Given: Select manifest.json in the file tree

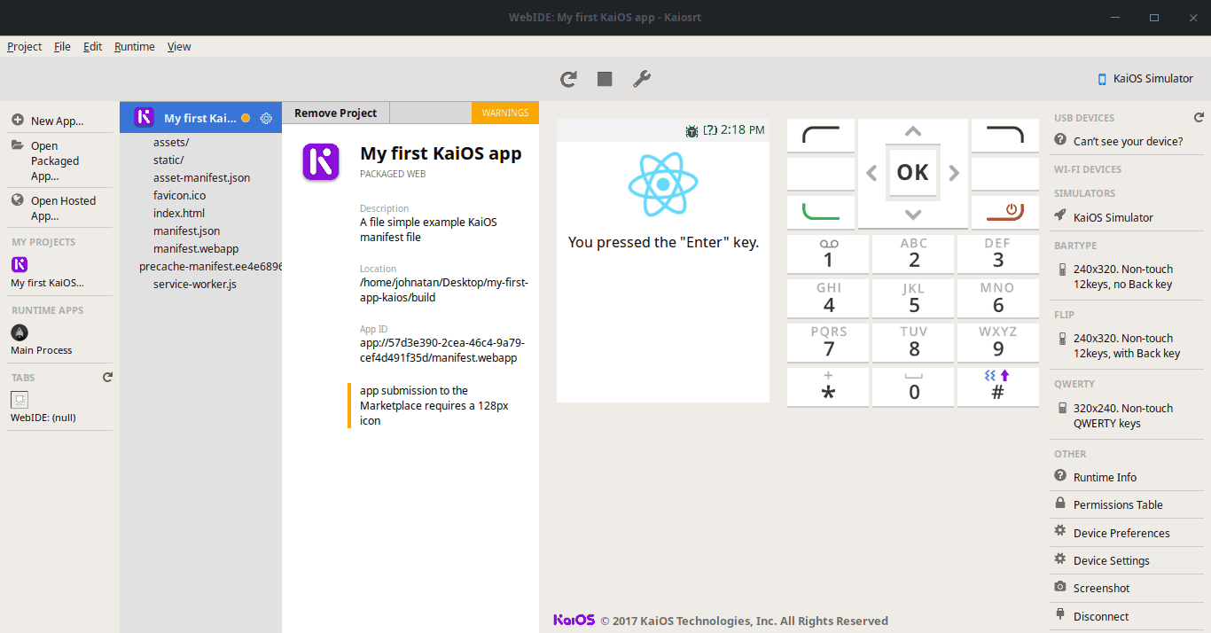Looking at the screenshot, I should click(x=186, y=231).
